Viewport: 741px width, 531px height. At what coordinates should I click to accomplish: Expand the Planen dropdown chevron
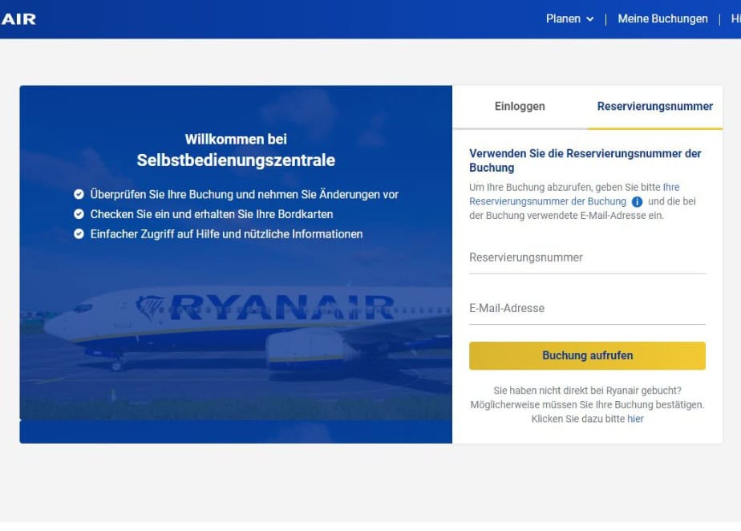point(589,19)
